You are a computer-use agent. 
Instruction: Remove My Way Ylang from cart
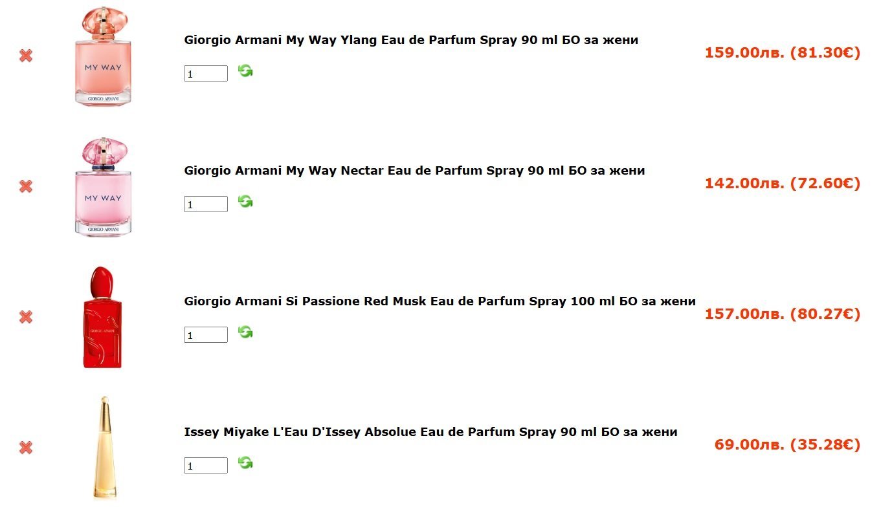click(26, 56)
